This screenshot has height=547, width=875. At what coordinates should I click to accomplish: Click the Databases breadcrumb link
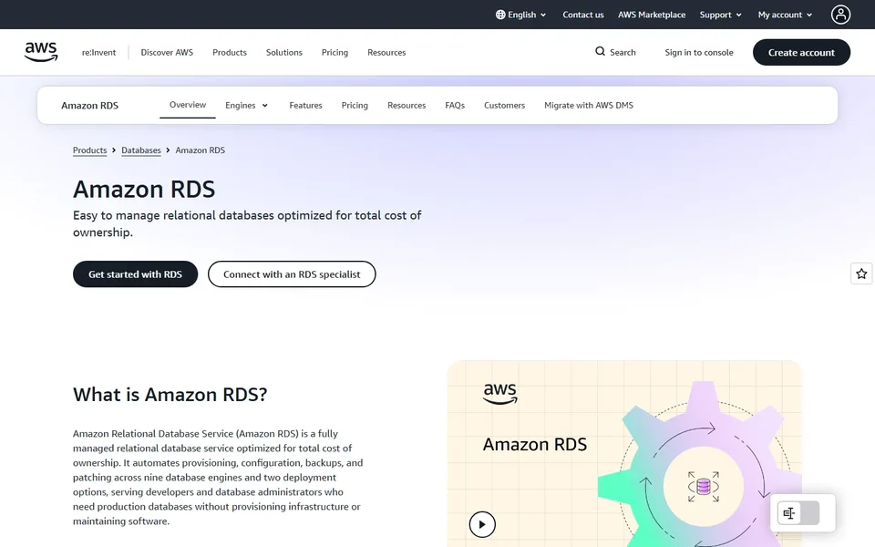click(140, 150)
